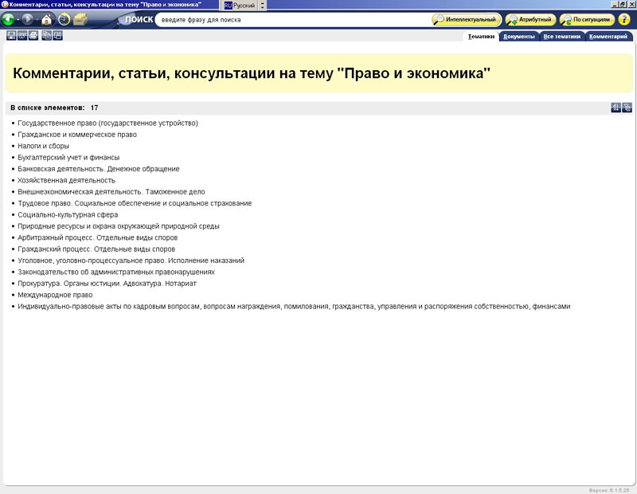Open the Налоги и сборы topic
Screen dimensions: 637x494
44,146
